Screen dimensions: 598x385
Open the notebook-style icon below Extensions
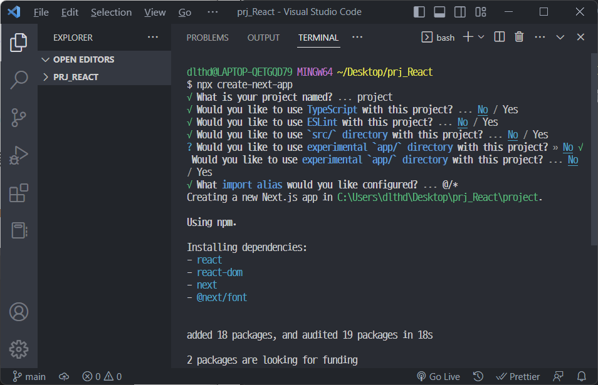(x=19, y=230)
